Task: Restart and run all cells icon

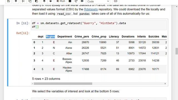Action: (x=82, y=1)
